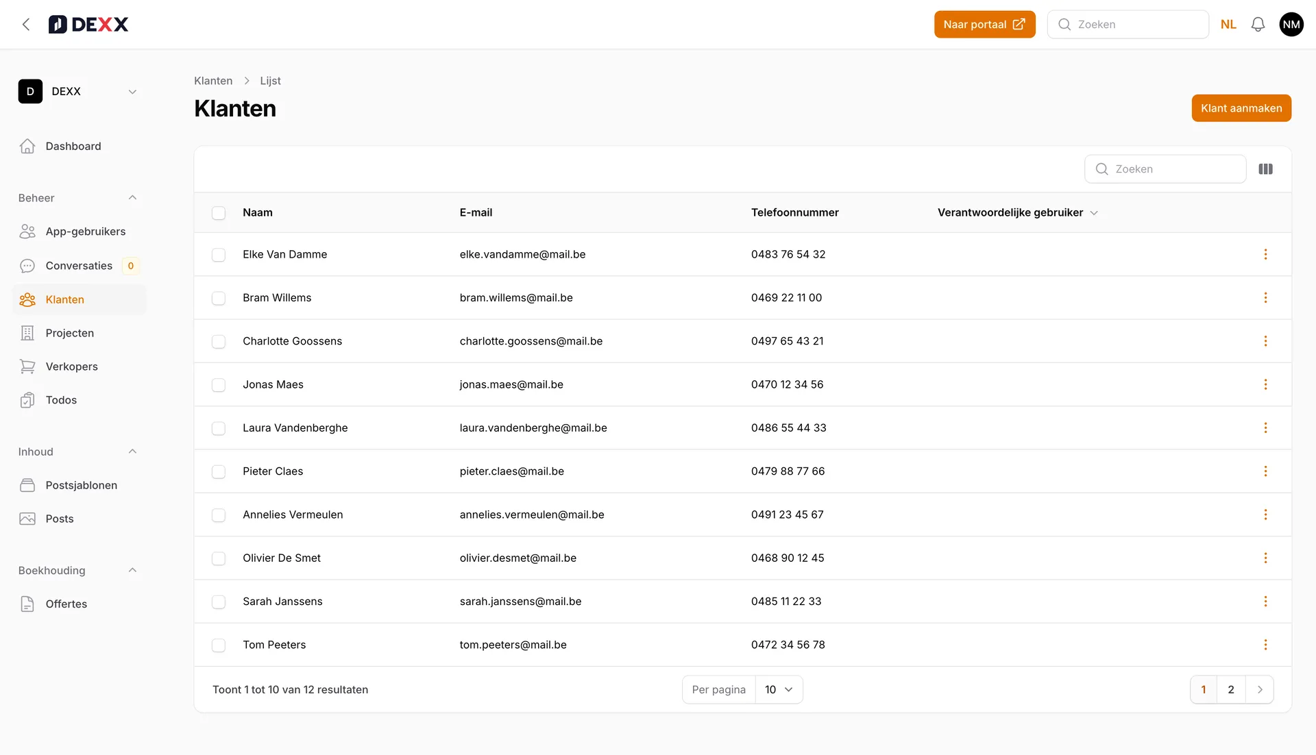Click the notifications bell icon
This screenshot has height=755, width=1316.
pos(1258,25)
